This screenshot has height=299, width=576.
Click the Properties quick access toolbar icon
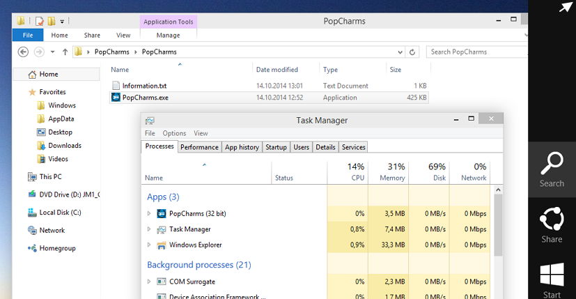click(39, 22)
